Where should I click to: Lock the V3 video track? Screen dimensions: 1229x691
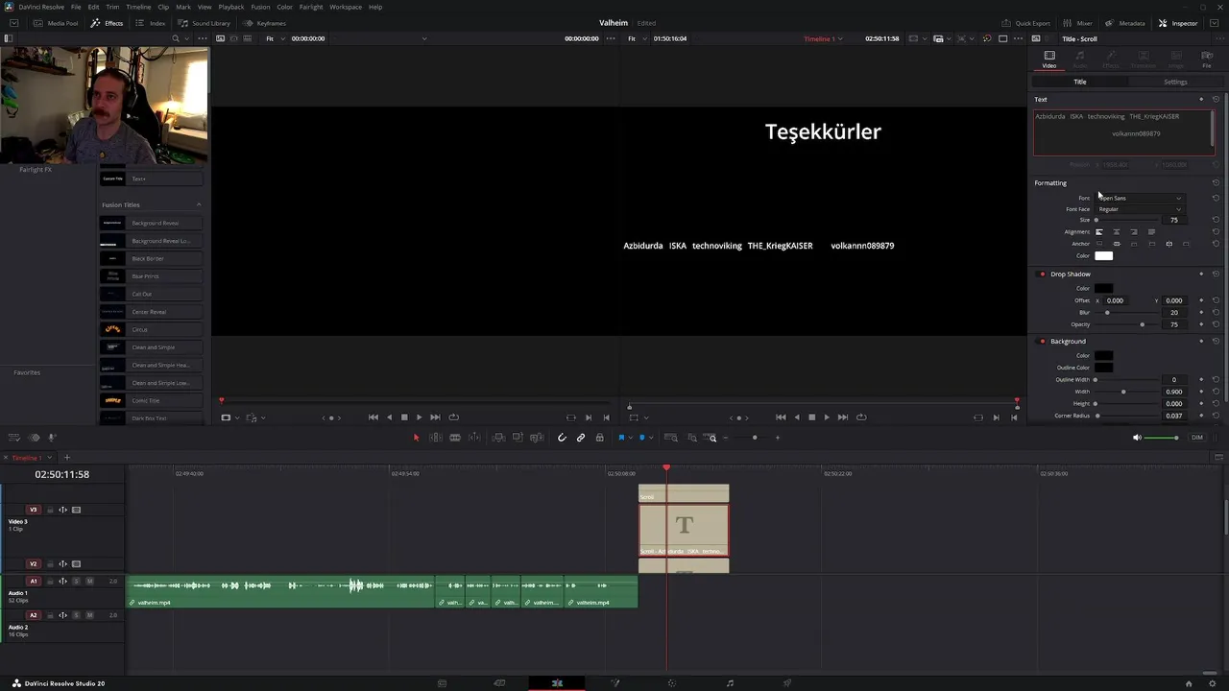tap(50, 510)
